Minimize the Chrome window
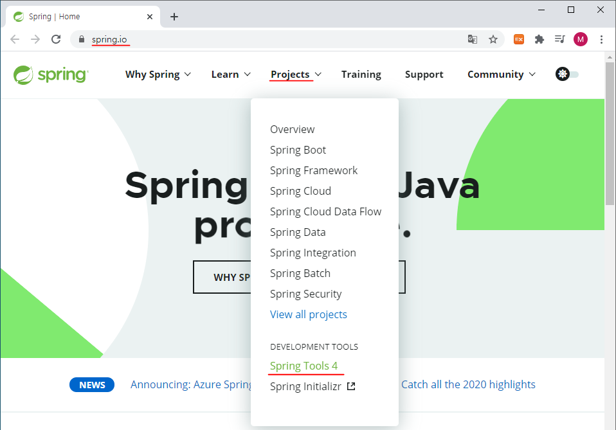Image resolution: width=616 pixels, height=430 pixels. (x=541, y=10)
